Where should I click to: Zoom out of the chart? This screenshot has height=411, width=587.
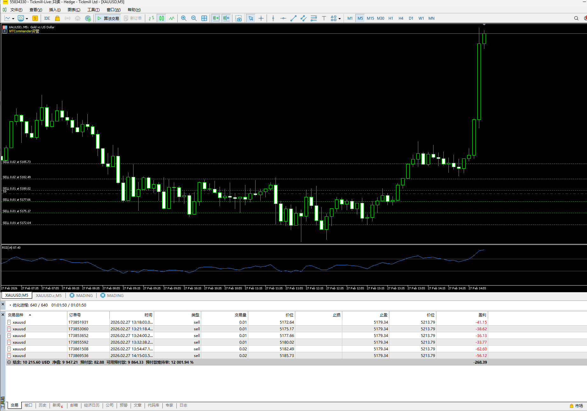(194, 18)
